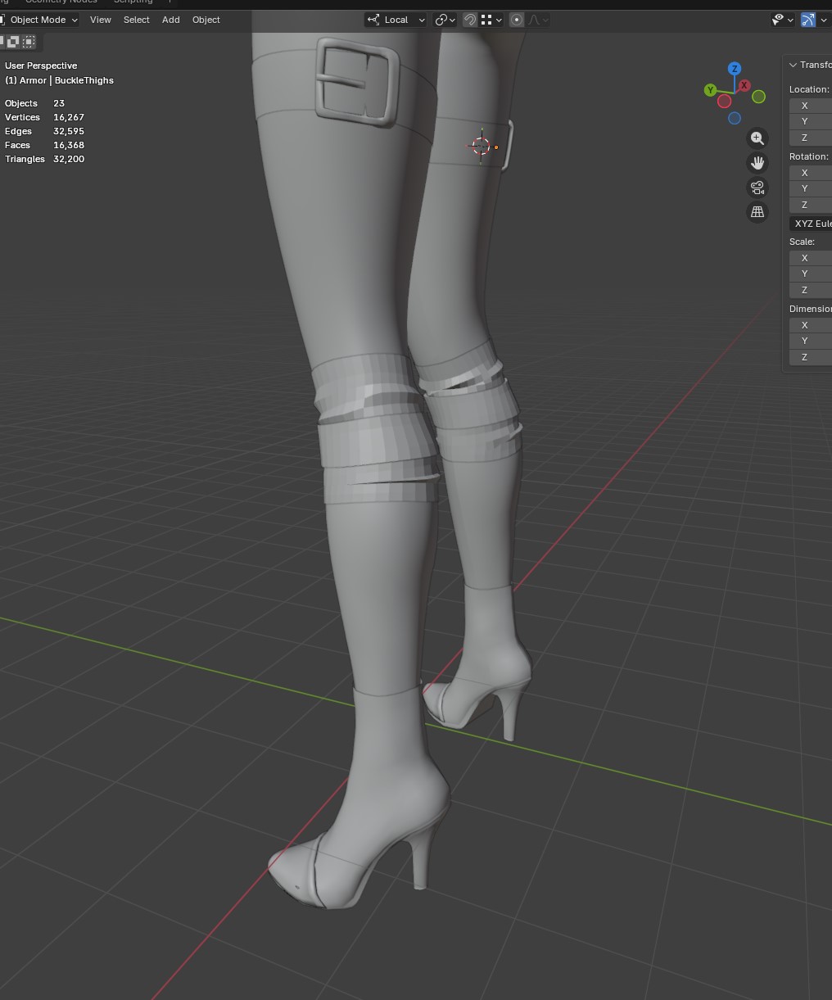Click the Location Z field
832x1000 pixels.
811,138
